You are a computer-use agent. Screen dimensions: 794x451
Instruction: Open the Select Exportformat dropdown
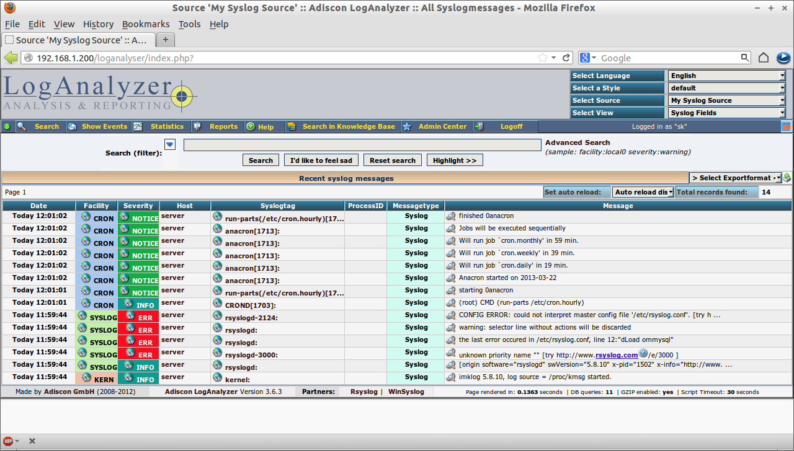735,178
